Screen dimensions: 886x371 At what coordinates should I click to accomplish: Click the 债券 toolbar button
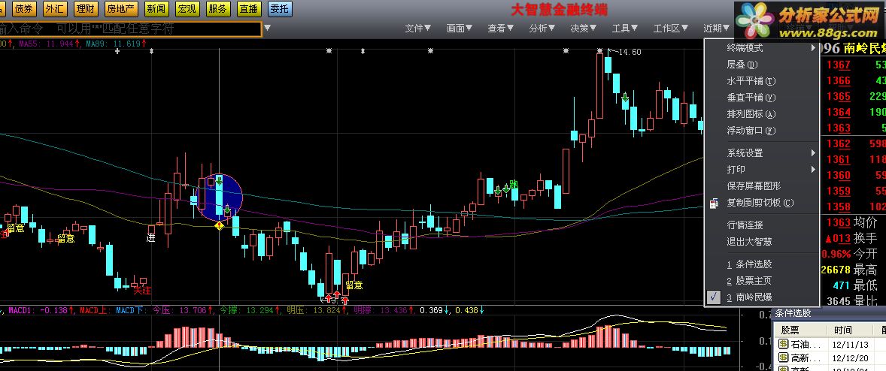pyautogui.click(x=23, y=8)
